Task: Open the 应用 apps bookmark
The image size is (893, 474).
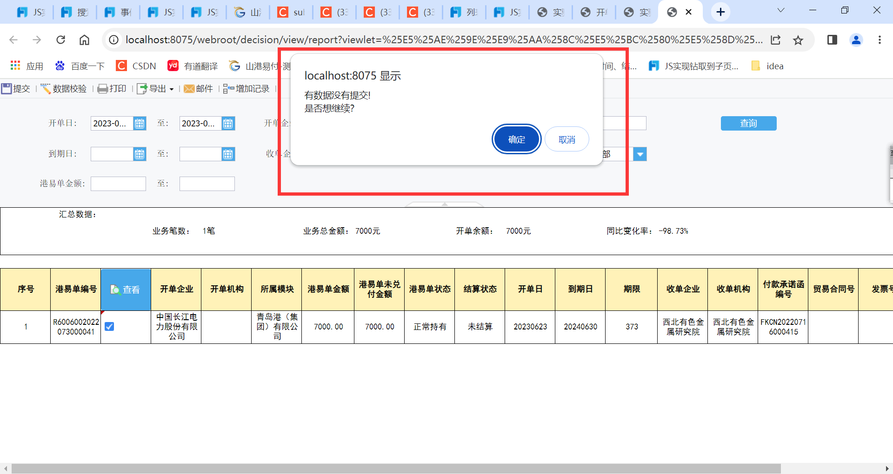Action: (x=27, y=66)
